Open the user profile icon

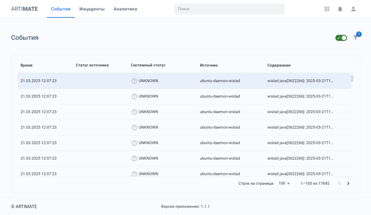pyautogui.click(x=353, y=9)
